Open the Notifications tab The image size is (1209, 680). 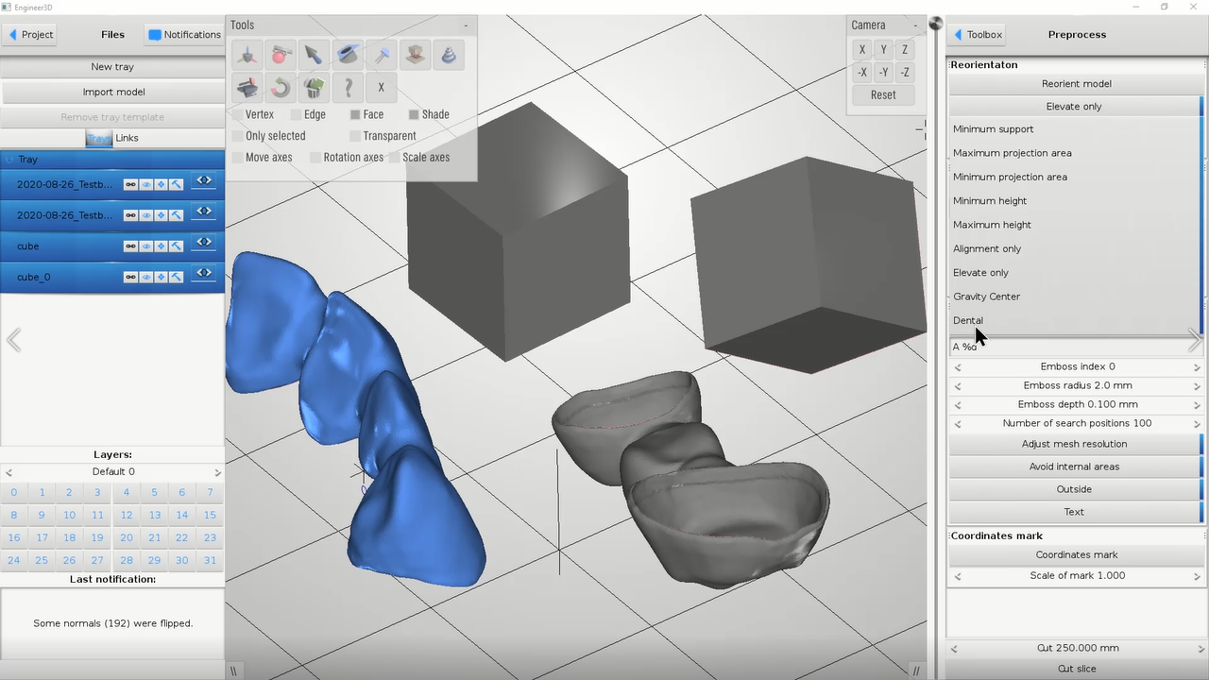184,35
